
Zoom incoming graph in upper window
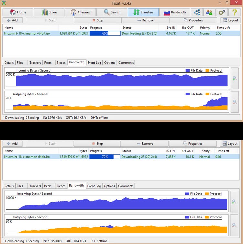point(235,78)
